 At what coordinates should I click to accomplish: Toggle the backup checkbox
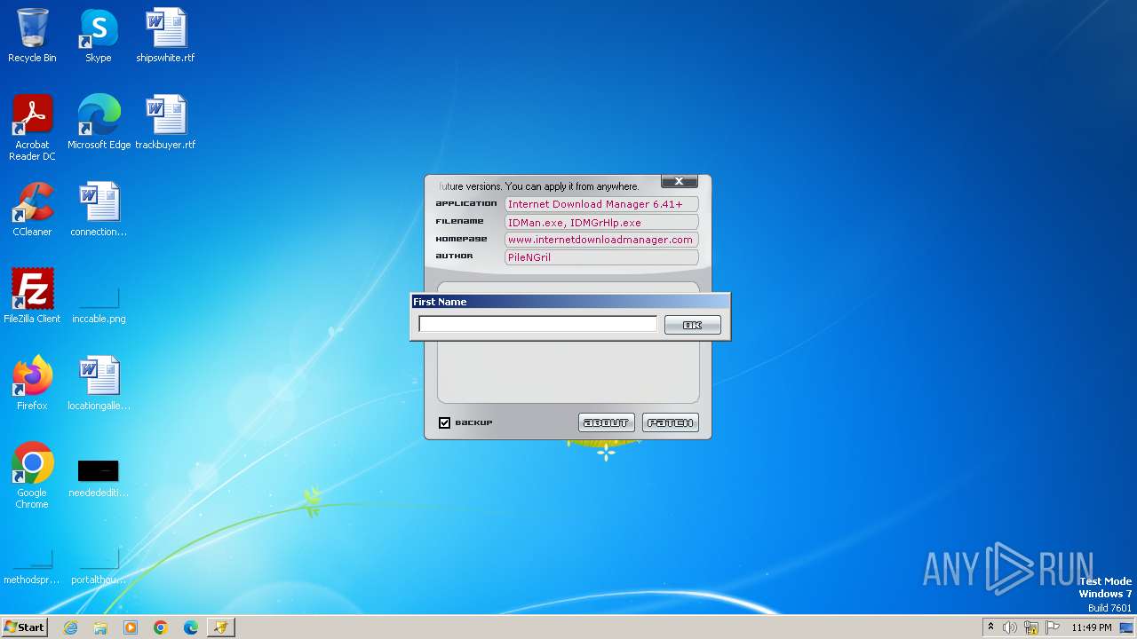coord(445,422)
